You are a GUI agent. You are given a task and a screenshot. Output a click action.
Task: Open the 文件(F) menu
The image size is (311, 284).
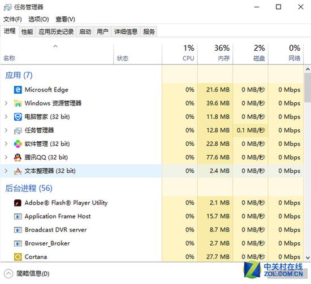(12, 19)
